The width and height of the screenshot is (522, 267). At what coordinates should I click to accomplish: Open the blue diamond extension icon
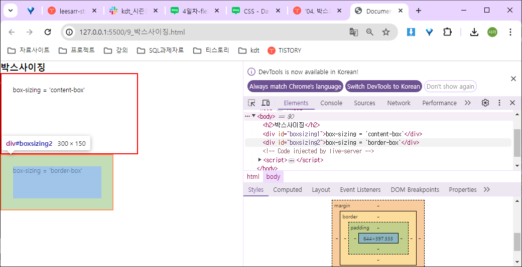point(430,32)
